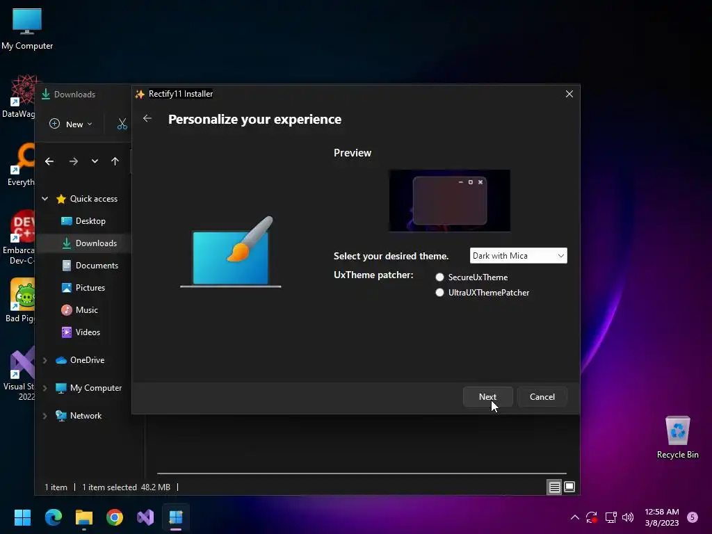The height and width of the screenshot is (534, 712).
Task: Cancel the Rectify11 installer
Action: coord(542,397)
